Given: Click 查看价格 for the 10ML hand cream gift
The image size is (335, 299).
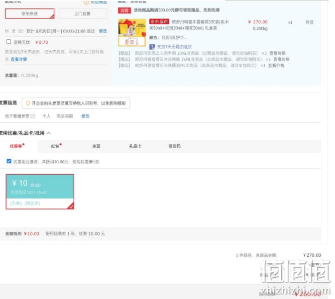Looking at the screenshot, I should (x=277, y=53).
